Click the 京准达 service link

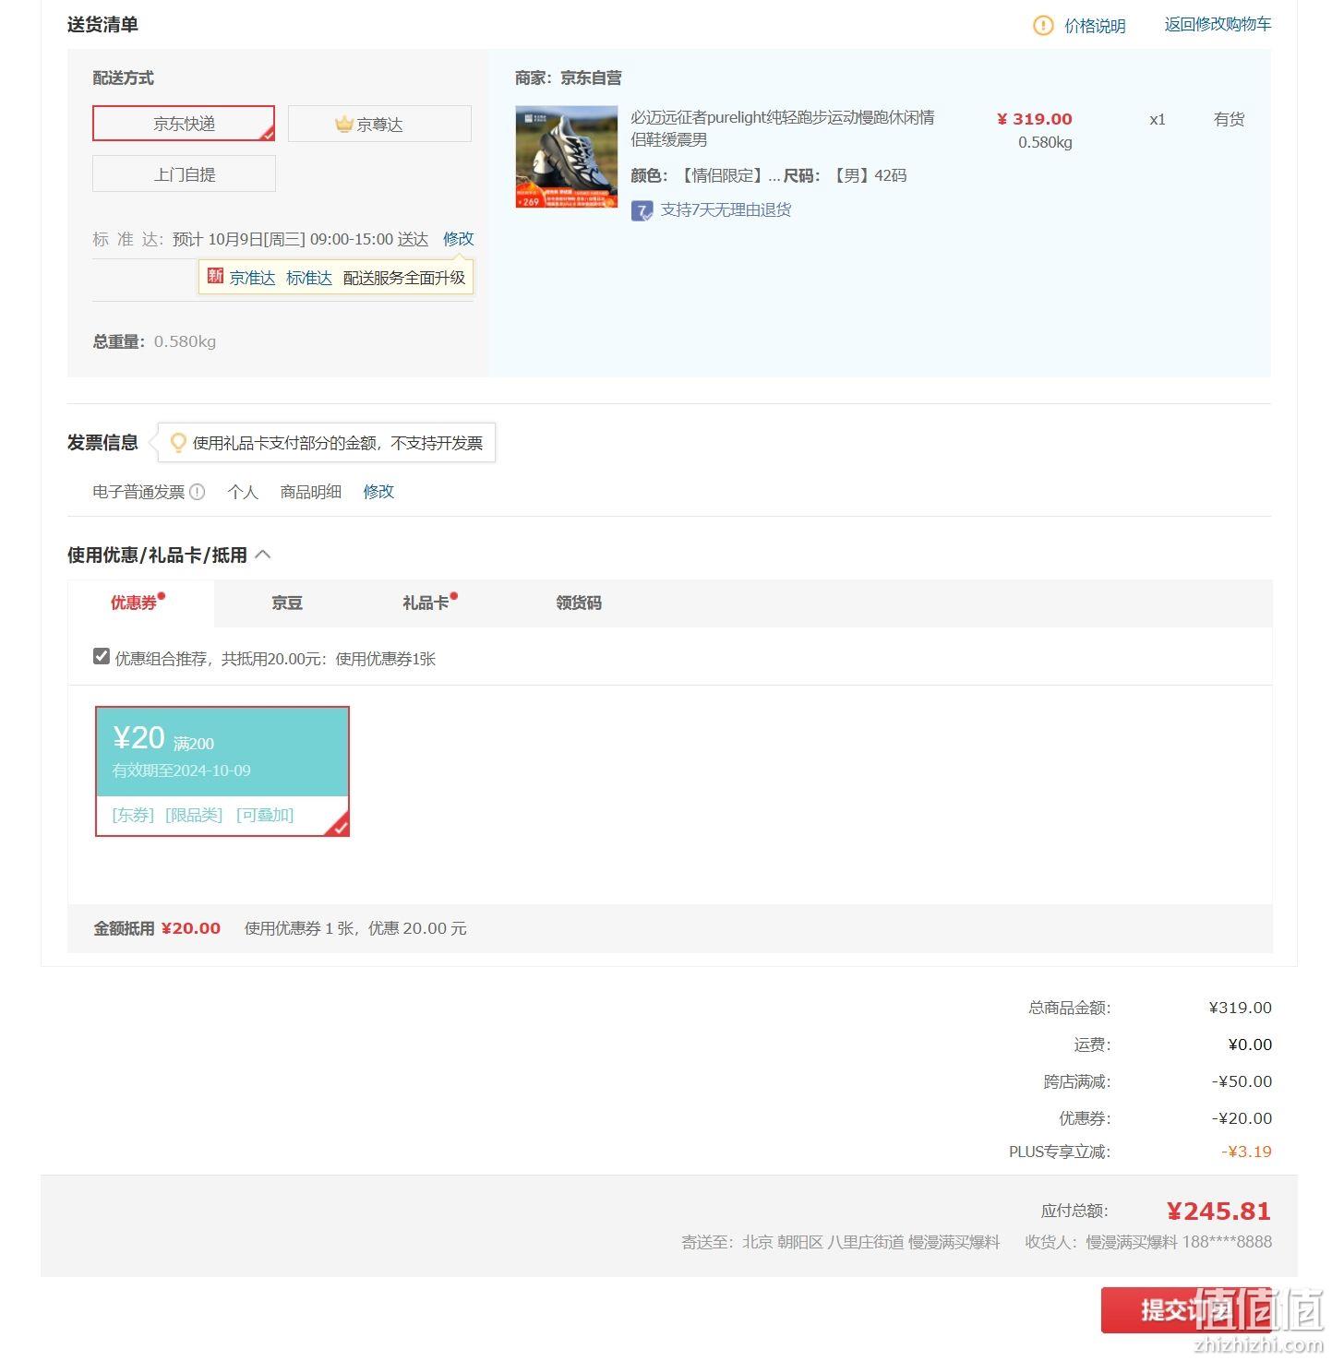pyautogui.click(x=253, y=278)
